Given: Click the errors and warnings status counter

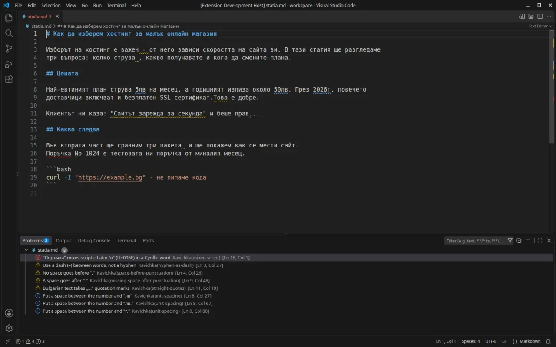Looking at the screenshot, I should point(30,341).
